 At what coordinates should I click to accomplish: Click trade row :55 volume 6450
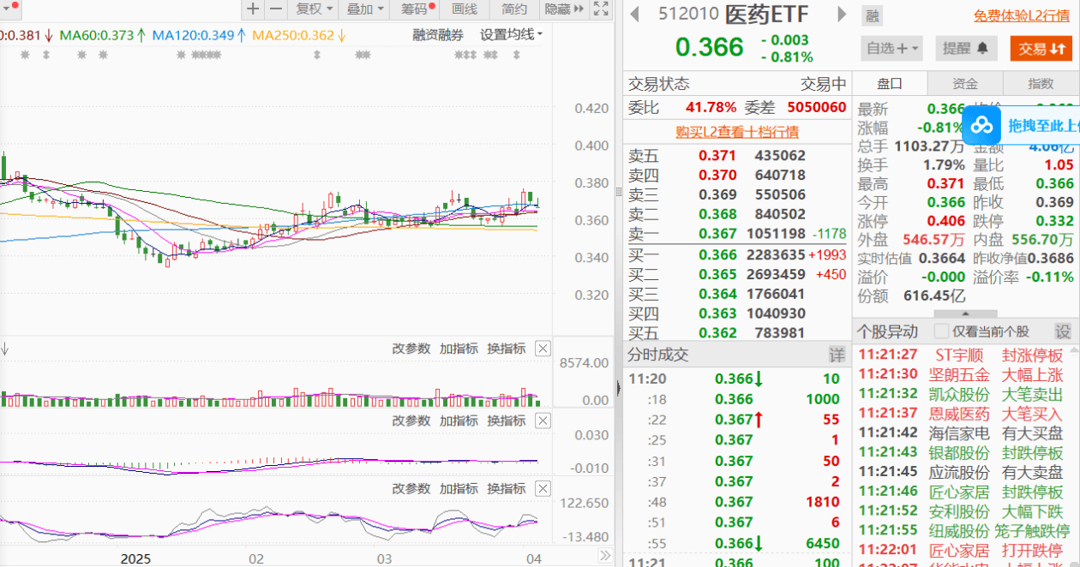[737, 542]
